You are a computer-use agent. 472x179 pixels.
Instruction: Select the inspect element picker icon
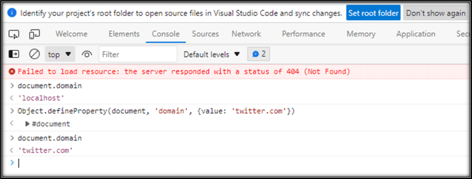click(13, 34)
